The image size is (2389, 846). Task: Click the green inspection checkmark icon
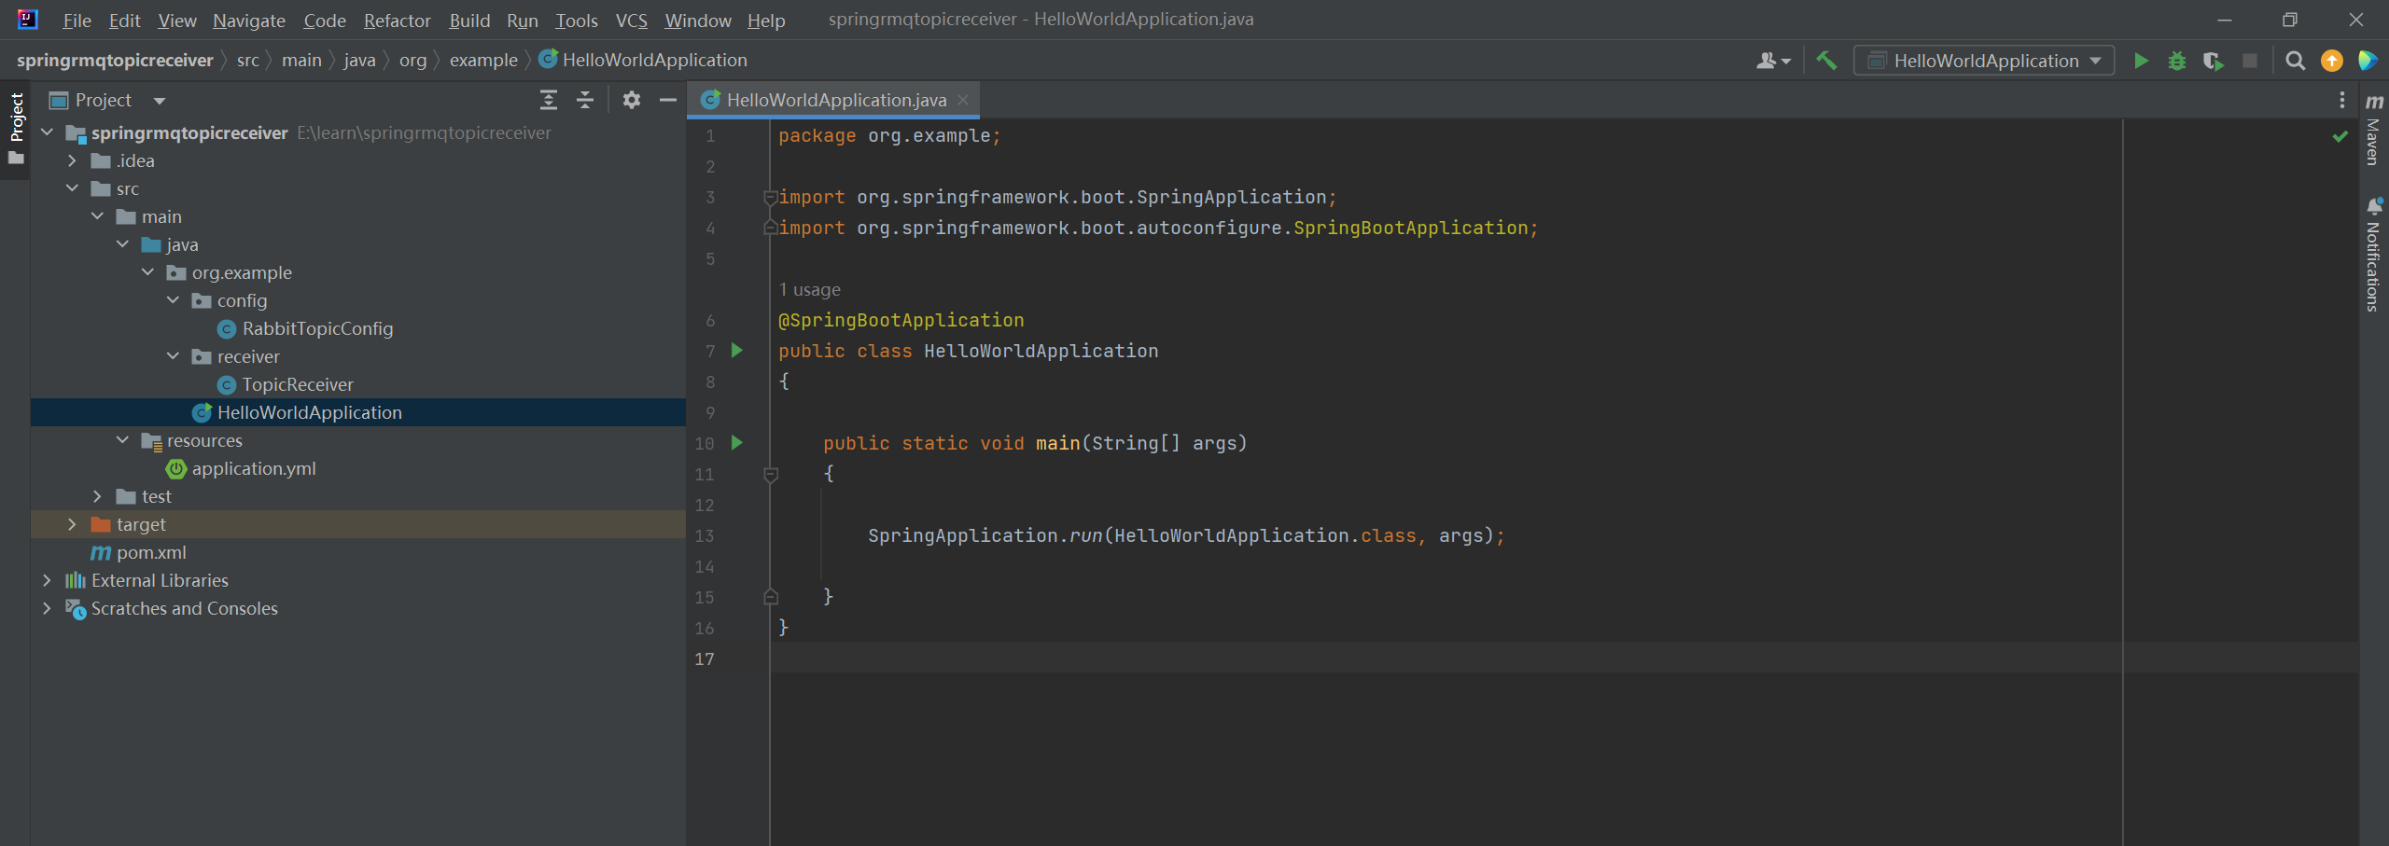click(x=2340, y=137)
